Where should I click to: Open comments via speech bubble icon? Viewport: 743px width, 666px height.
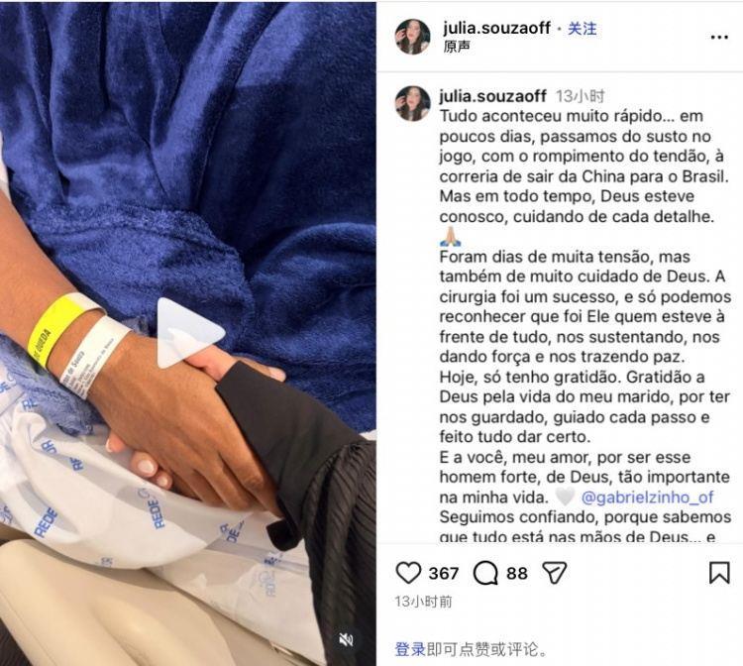point(485,573)
